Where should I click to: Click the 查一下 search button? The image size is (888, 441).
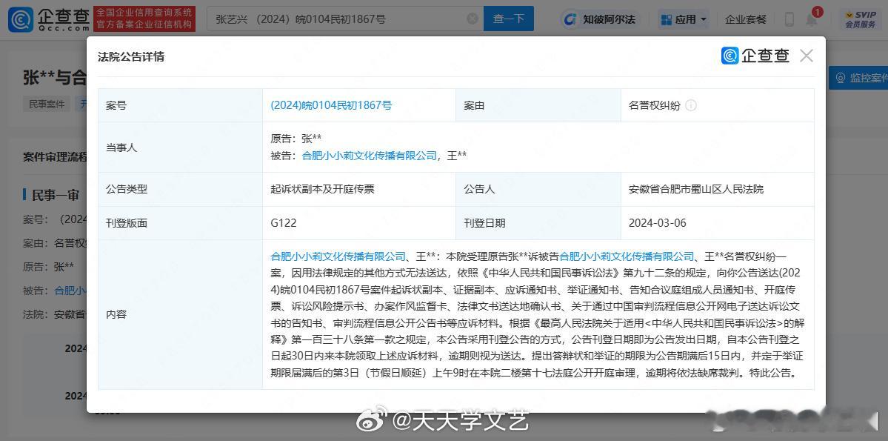point(509,19)
